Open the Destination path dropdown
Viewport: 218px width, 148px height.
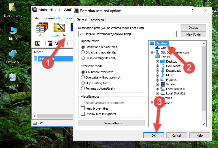click(x=174, y=34)
